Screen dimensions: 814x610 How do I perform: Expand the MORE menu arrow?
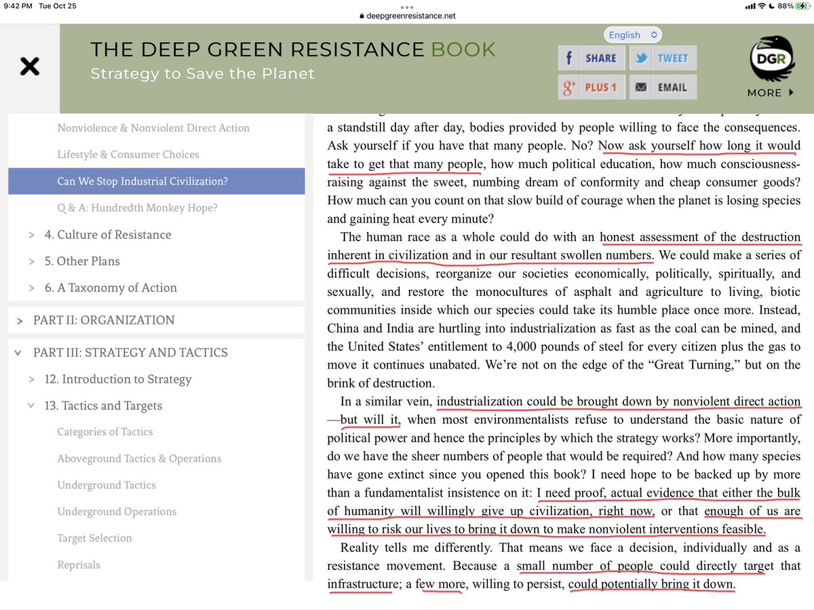pyautogui.click(x=790, y=93)
